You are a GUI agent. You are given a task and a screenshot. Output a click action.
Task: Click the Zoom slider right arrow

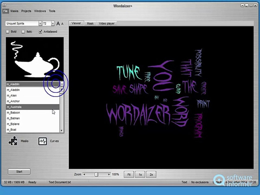pos(109,174)
